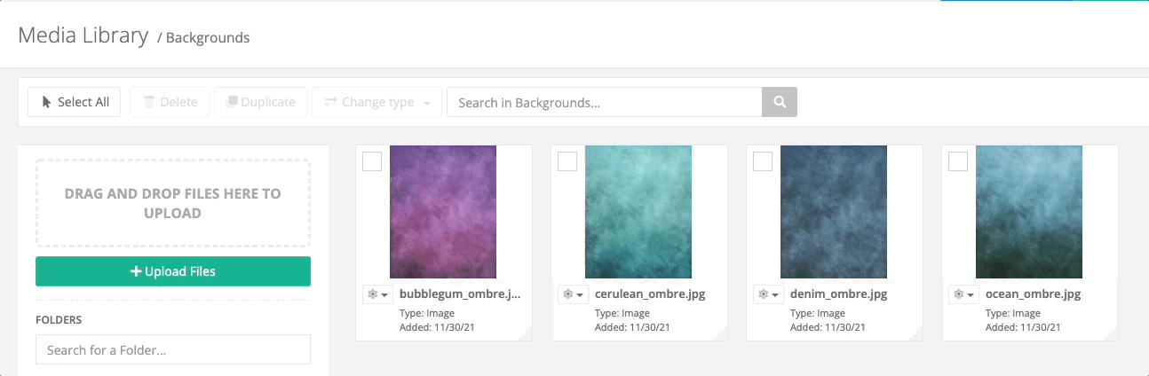Open gear menu for denim_ombre.jpg
The height and width of the screenshot is (376, 1149).
[x=768, y=294]
